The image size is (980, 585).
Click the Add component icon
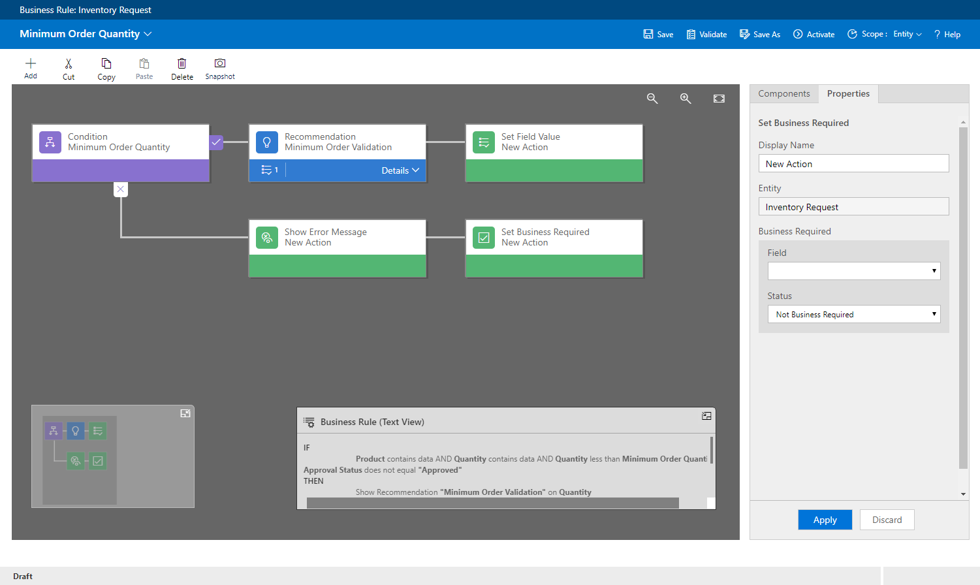click(31, 64)
